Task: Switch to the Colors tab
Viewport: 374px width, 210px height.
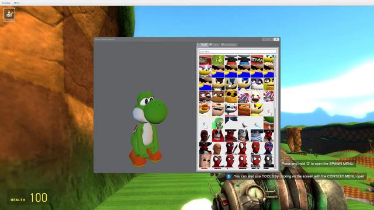Action: point(214,44)
